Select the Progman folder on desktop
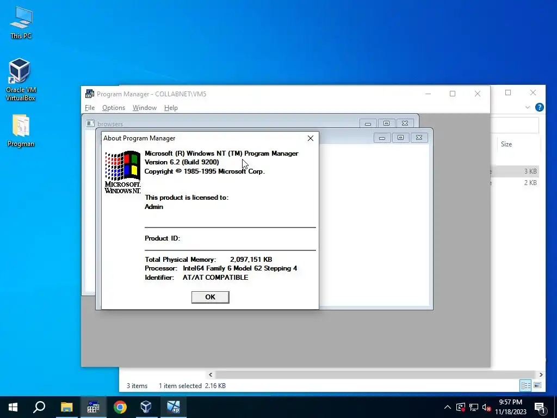The width and height of the screenshot is (557, 418). pos(21,131)
